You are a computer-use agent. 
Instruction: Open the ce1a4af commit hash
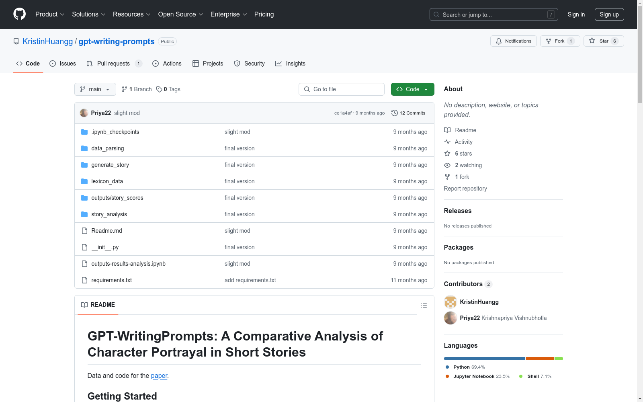point(343,113)
